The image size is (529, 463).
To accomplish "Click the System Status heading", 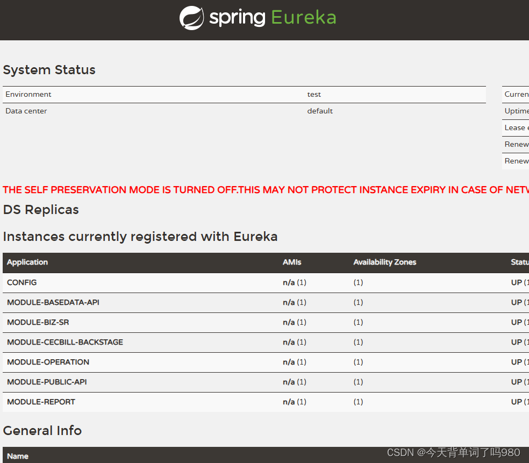I will point(49,70).
